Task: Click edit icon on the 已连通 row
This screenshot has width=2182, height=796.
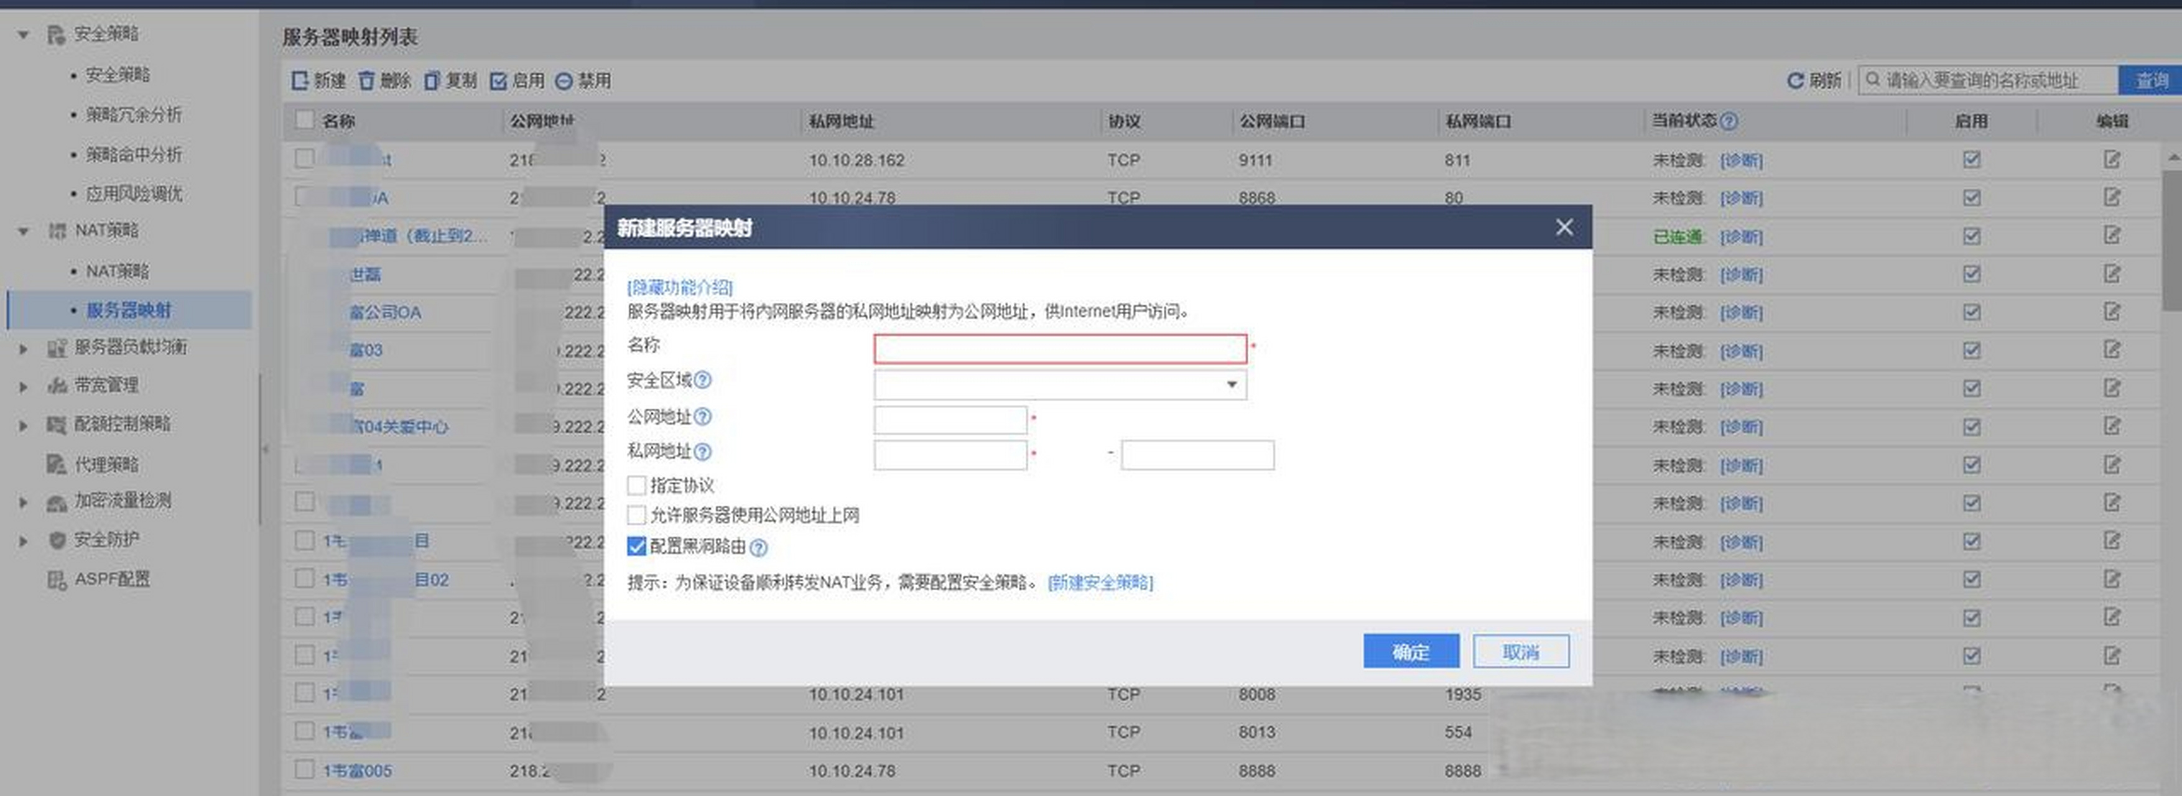Action: tap(2112, 236)
